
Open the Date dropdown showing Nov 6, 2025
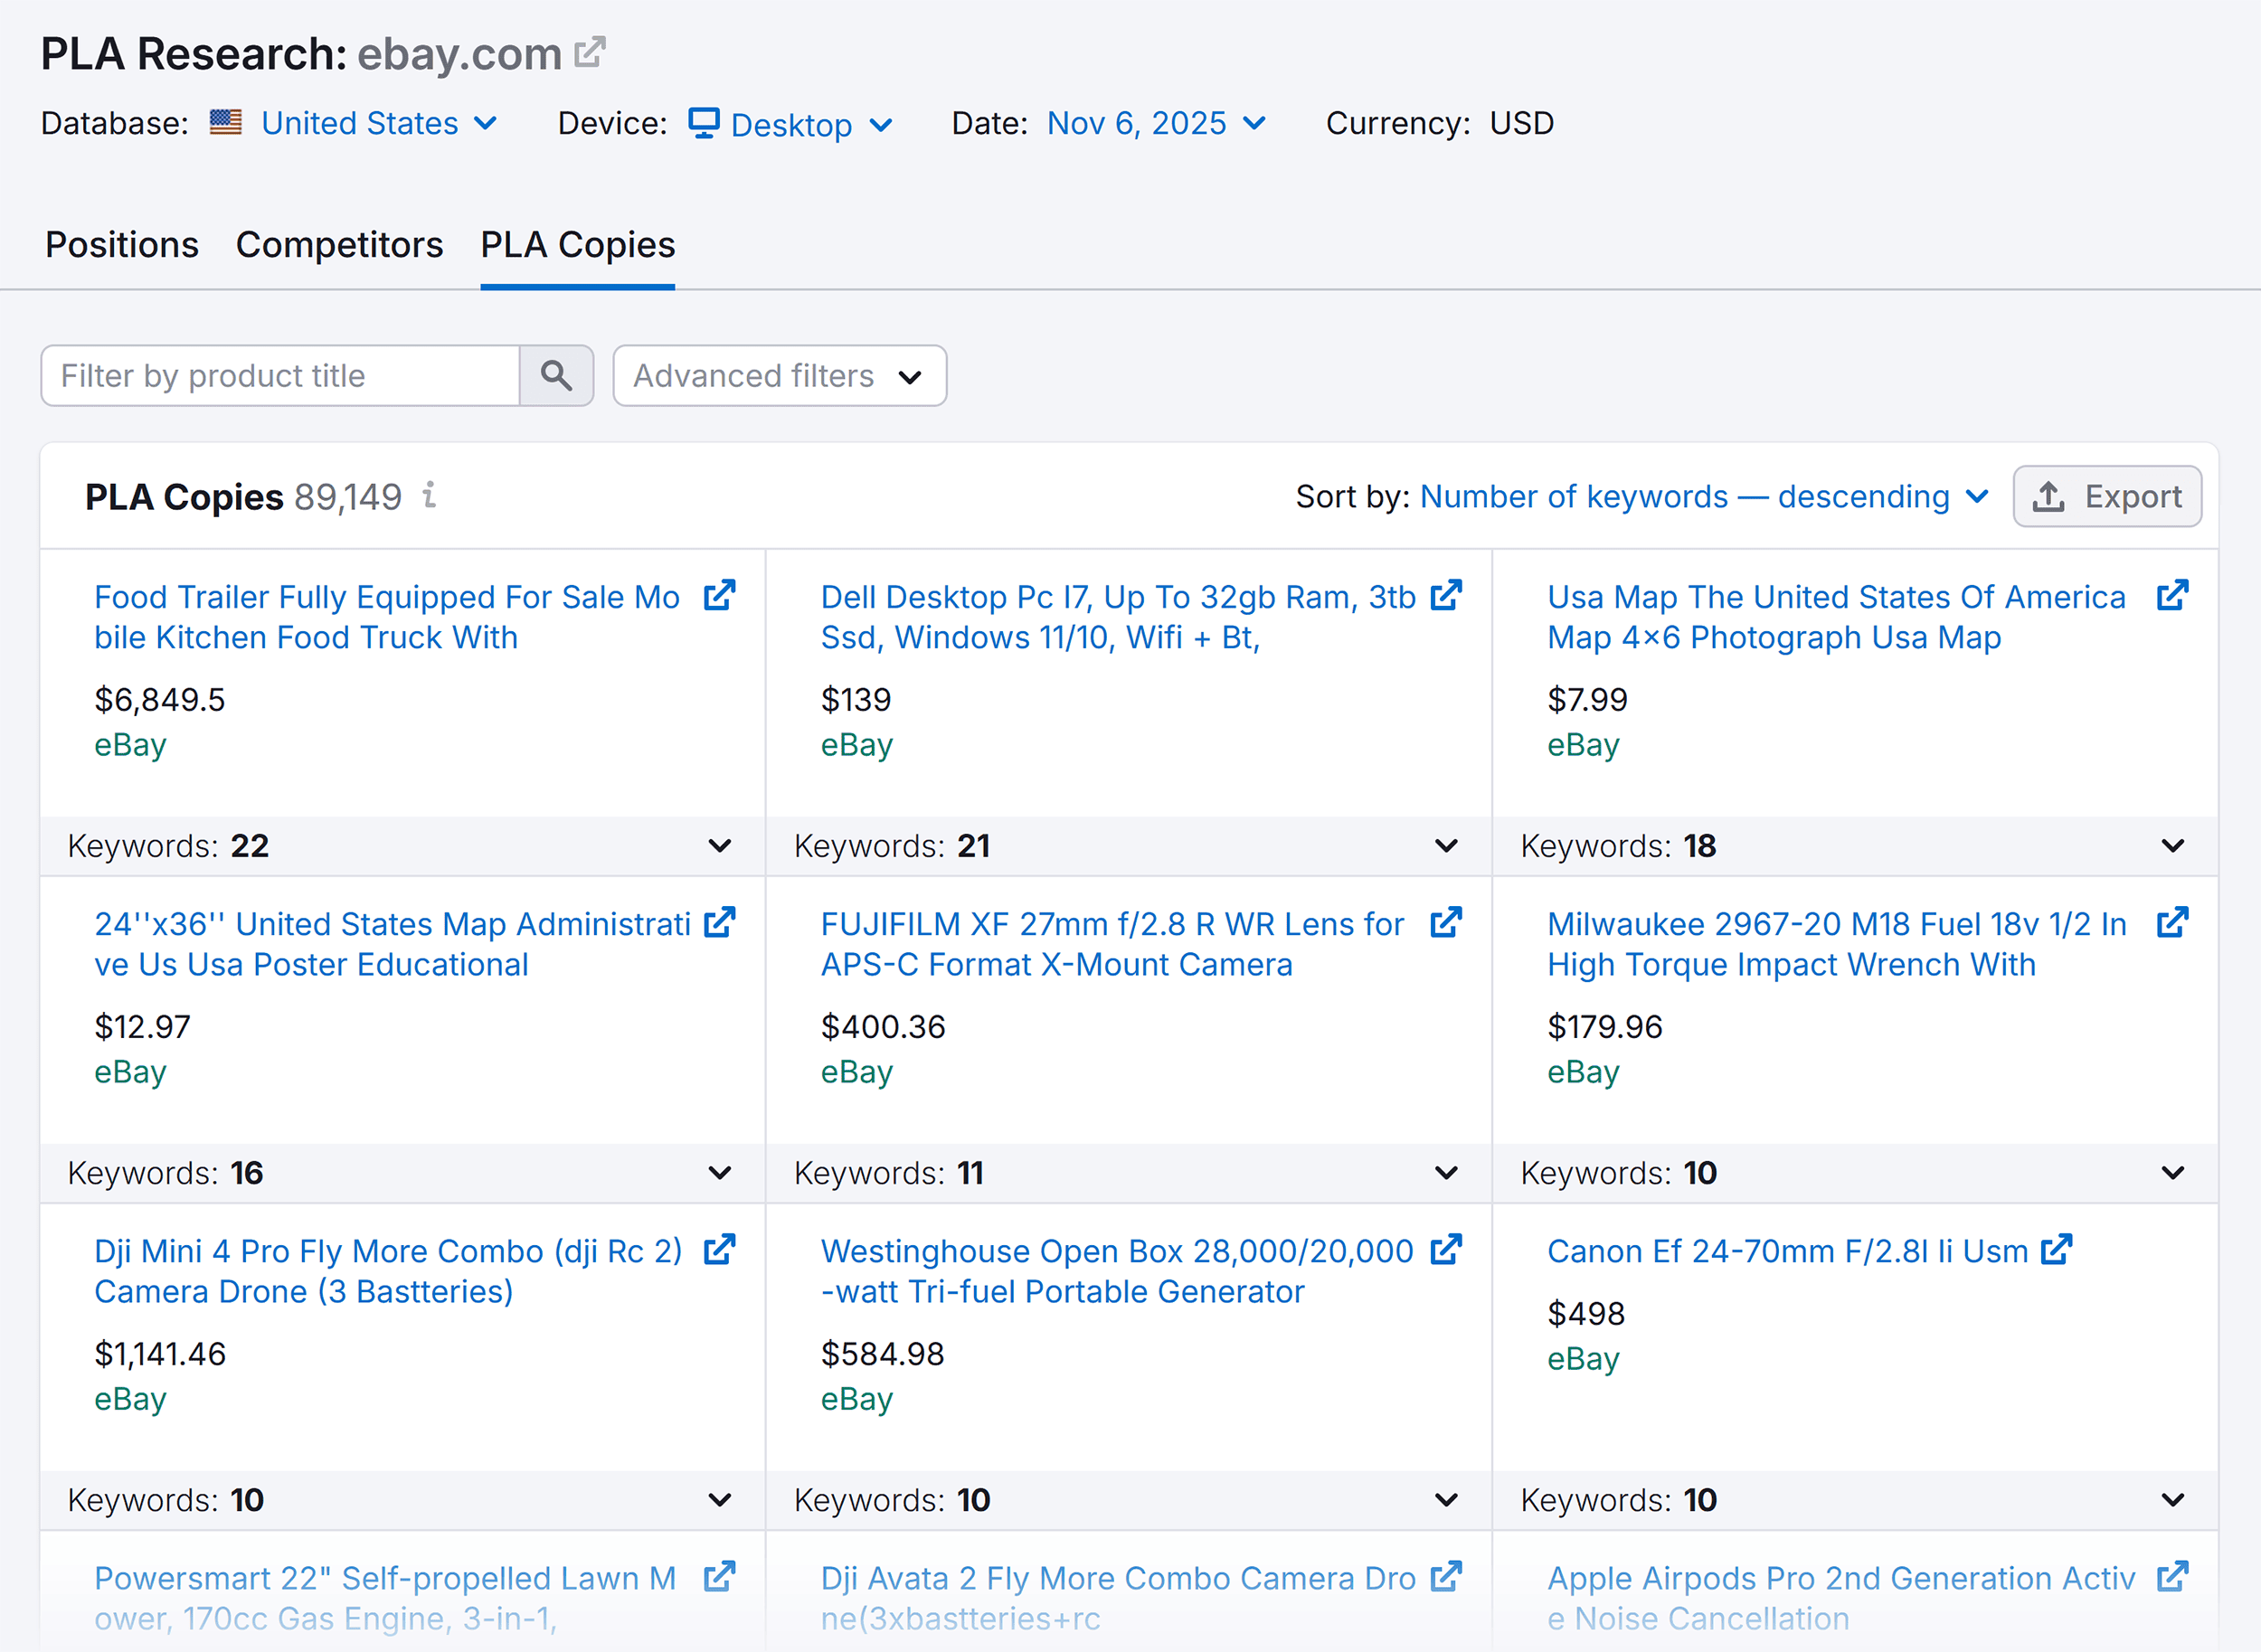coord(1155,123)
